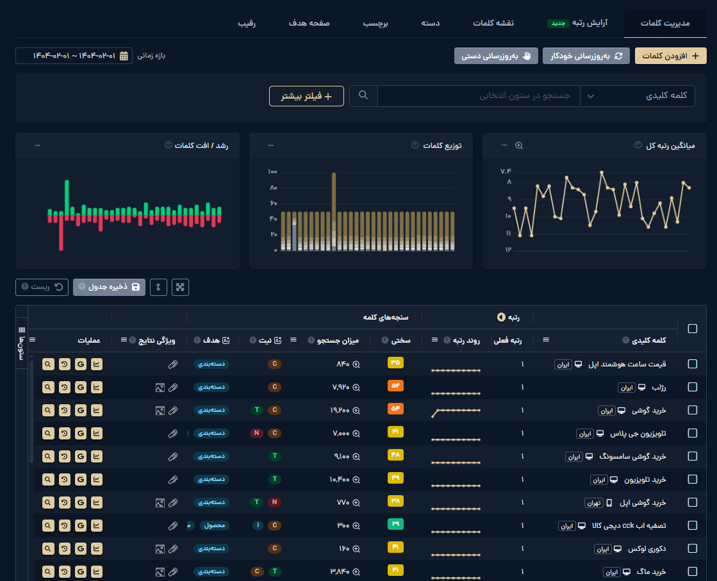
Task: Collapse the رتبه column group arrow
Action: tap(501, 317)
